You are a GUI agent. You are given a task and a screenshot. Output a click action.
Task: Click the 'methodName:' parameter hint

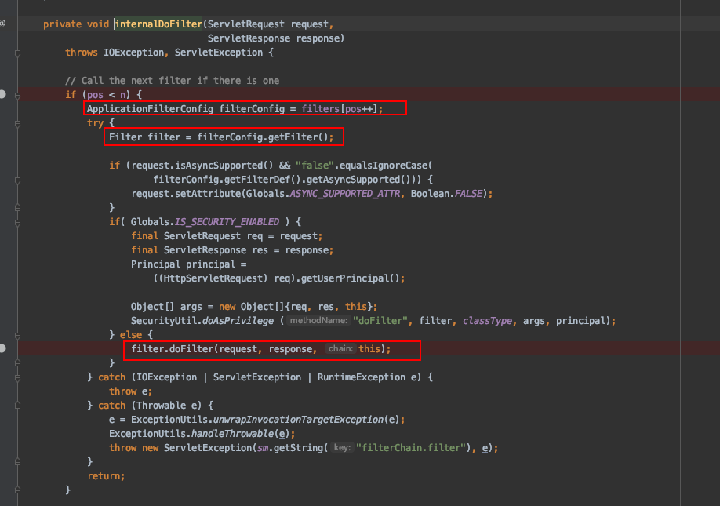pos(318,321)
